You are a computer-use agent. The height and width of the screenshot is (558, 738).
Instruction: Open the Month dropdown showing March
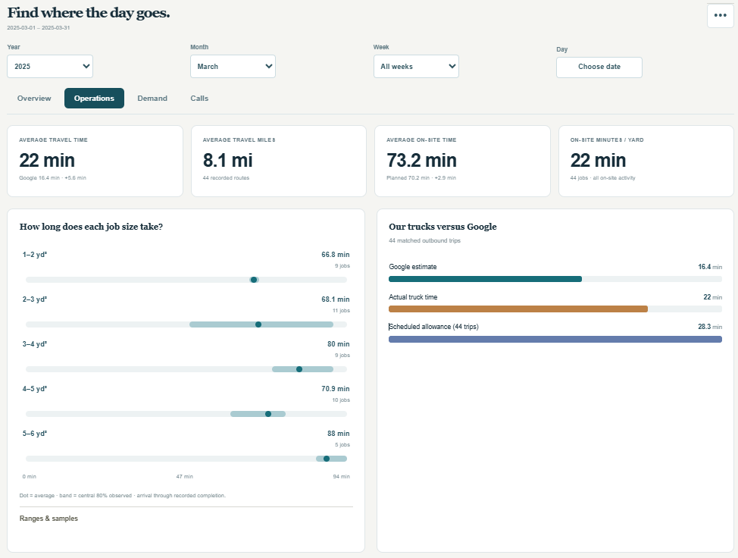pos(233,67)
